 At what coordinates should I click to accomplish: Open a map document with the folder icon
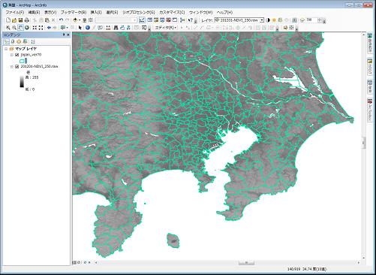tap(14, 20)
